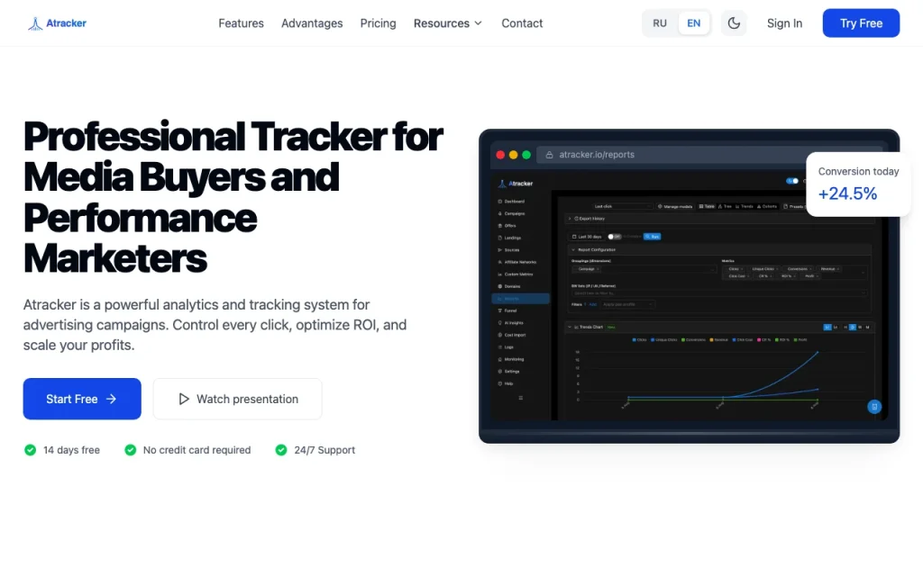Click the green check beside No credit card required
This screenshot has width=923, height=576.
point(130,450)
